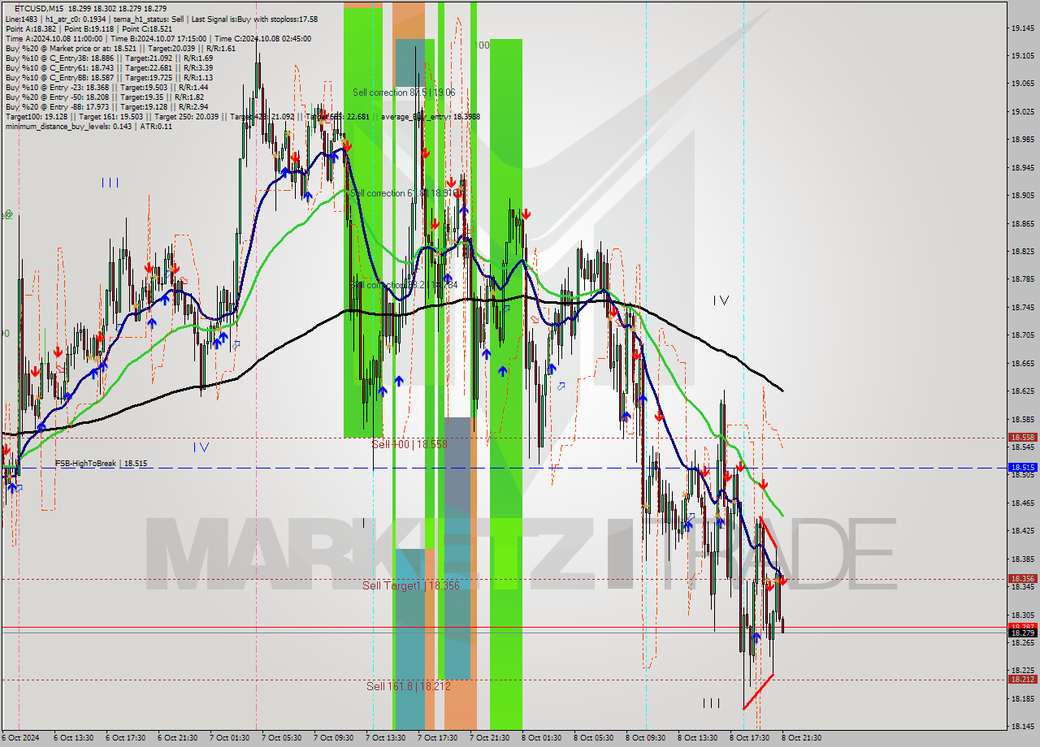Click the '7 Oct 17:30' time label
Screen dimensions: 1040x747
[437, 738]
